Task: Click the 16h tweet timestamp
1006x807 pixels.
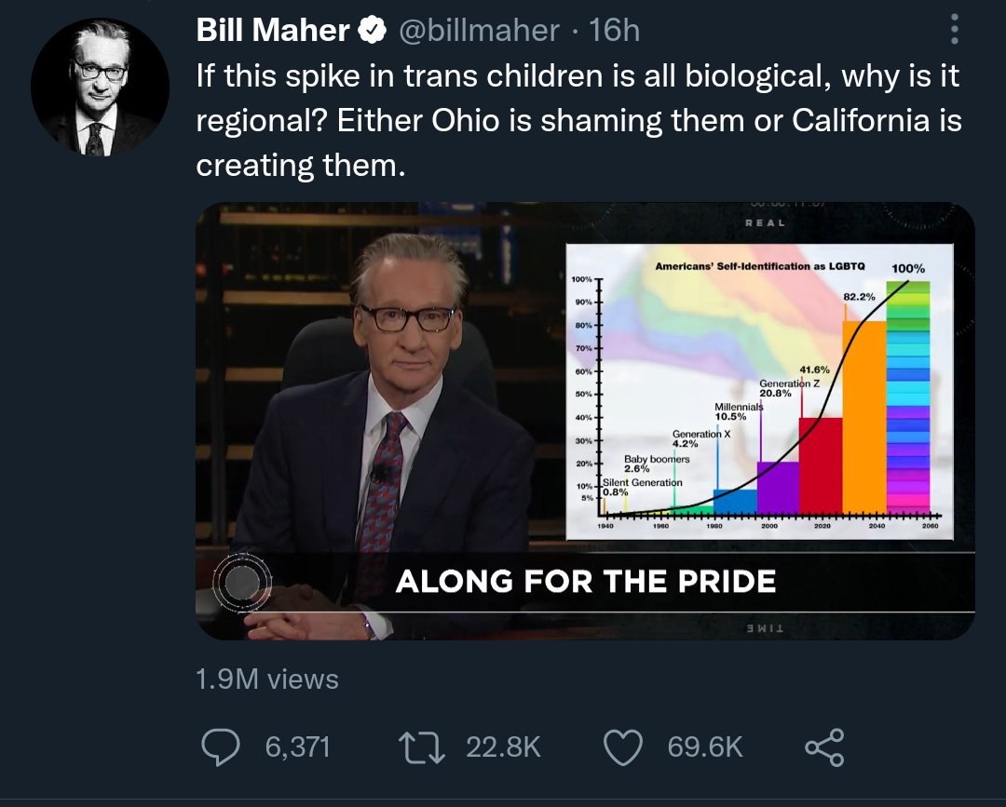Action: [x=615, y=31]
